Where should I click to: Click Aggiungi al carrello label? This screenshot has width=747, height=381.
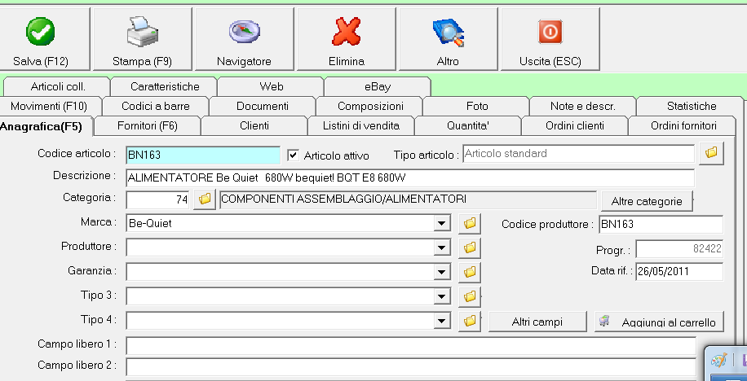[x=669, y=322]
